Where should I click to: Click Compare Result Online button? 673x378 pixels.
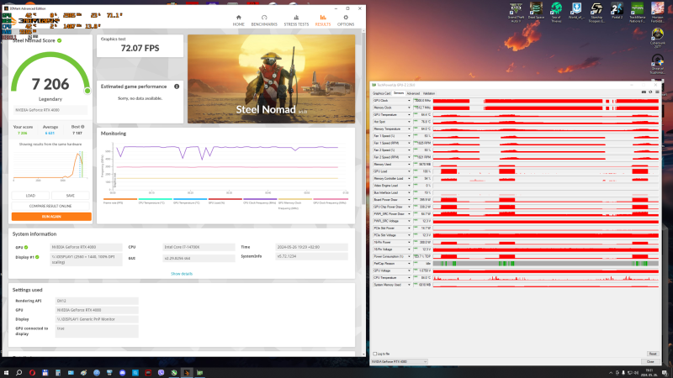tap(50, 206)
